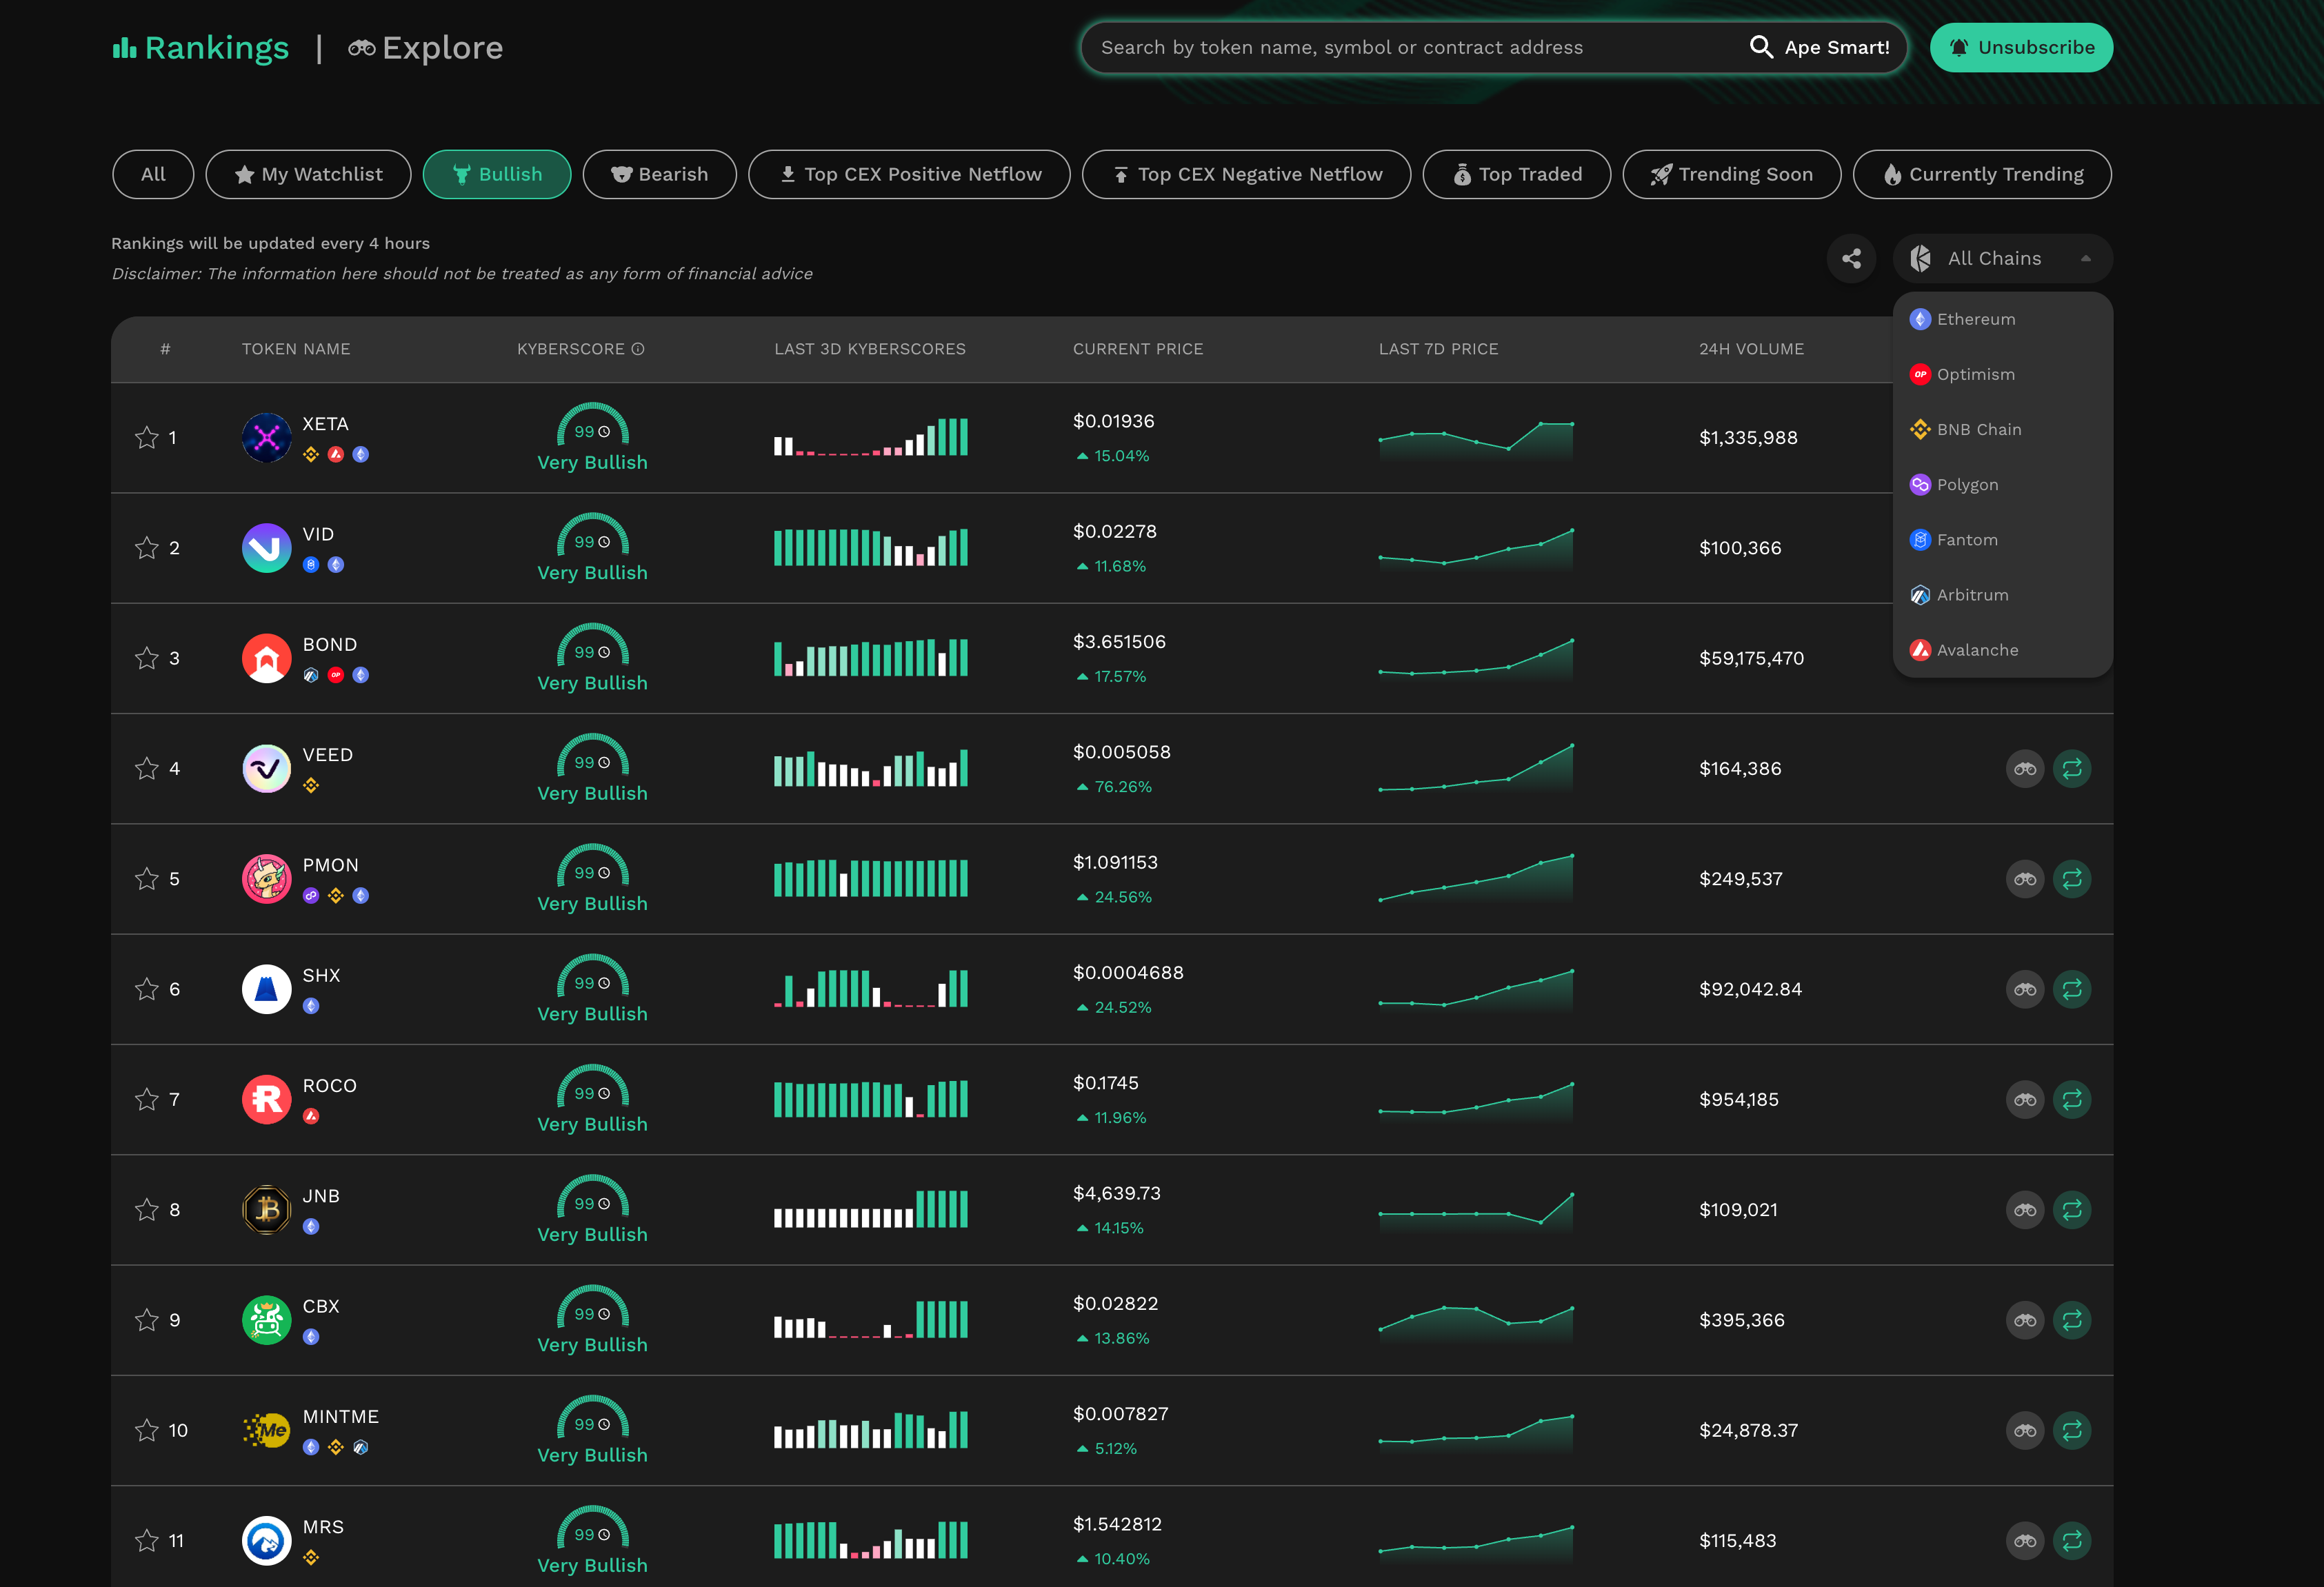The width and height of the screenshot is (2324, 1587).
Task: Click the JNB token logo
Action: pyautogui.click(x=266, y=1210)
